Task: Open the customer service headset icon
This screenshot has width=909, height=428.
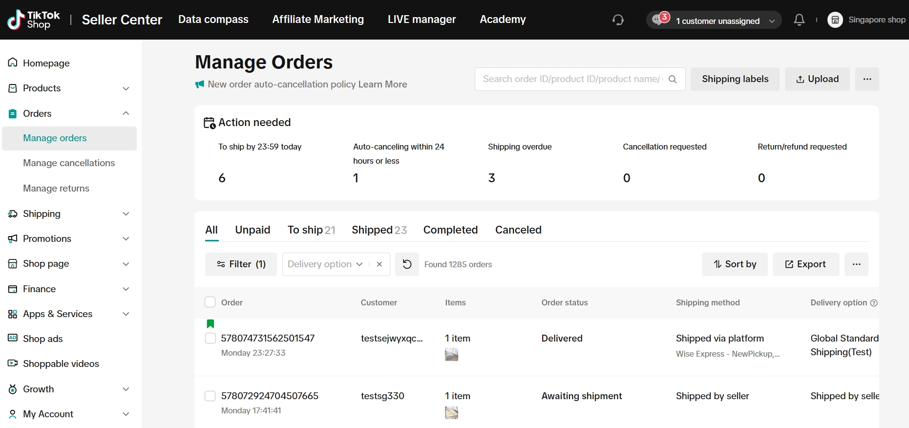Action: [x=618, y=20]
